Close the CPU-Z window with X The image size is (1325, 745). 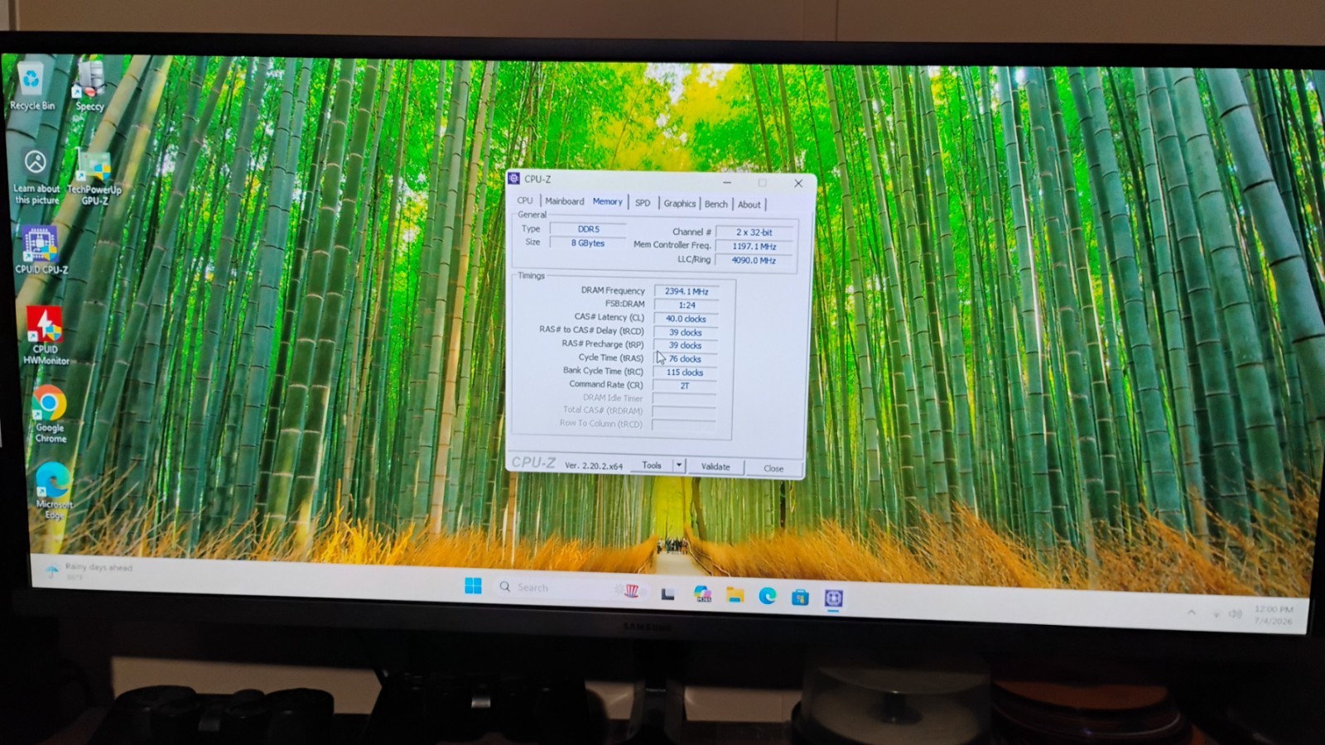point(798,184)
